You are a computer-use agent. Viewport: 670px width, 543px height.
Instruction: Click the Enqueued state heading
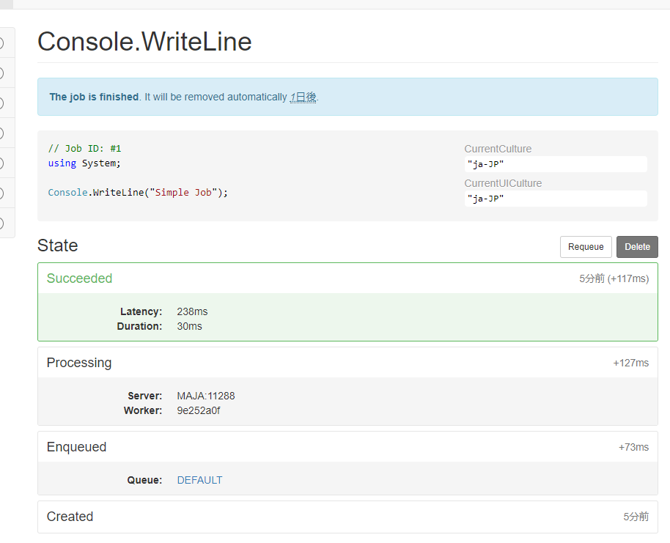point(76,447)
